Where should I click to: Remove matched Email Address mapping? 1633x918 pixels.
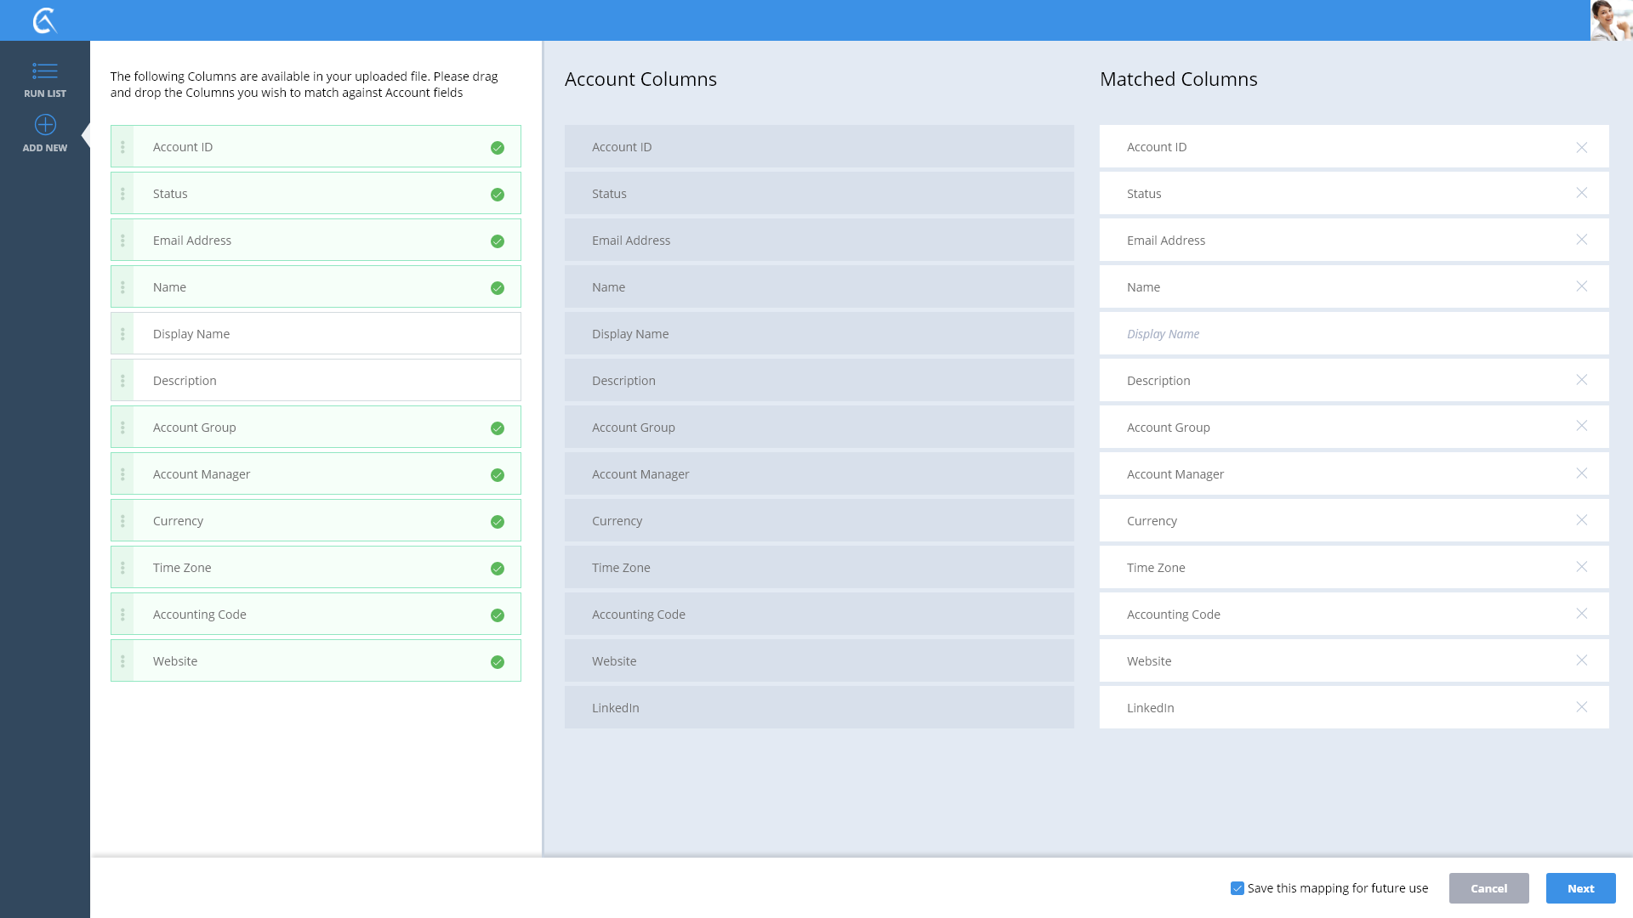tap(1581, 240)
